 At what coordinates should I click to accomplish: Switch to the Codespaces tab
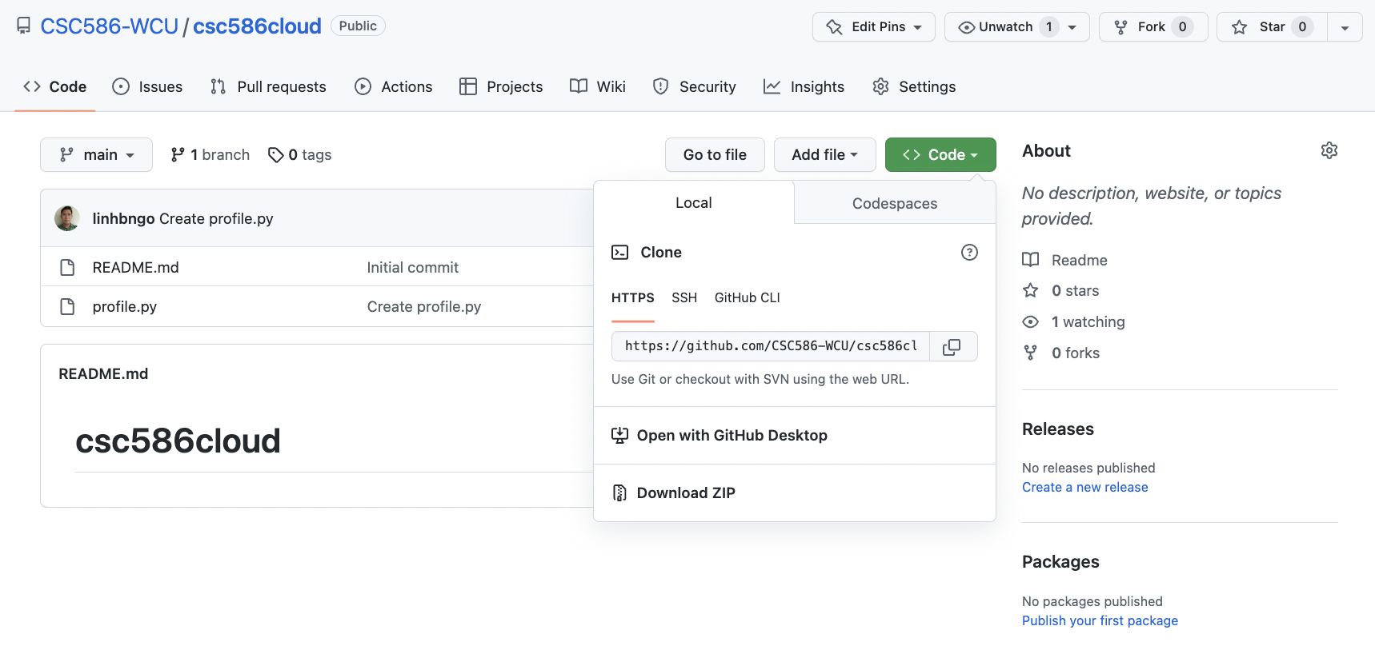[894, 204]
